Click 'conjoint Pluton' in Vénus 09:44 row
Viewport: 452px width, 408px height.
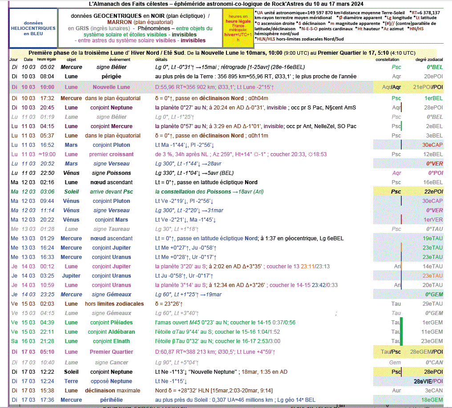pyautogui.click(x=111, y=201)
